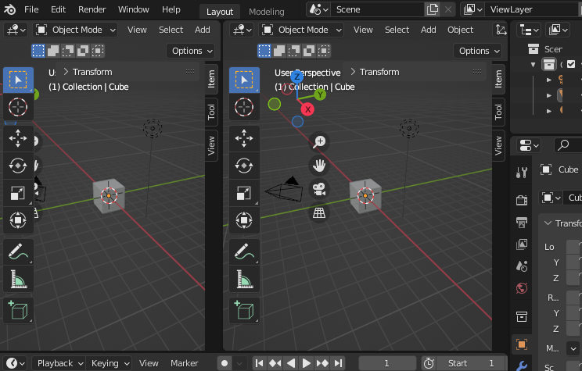
Task: Open right viewport Object Mode dropdown
Action: pyautogui.click(x=301, y=30)
